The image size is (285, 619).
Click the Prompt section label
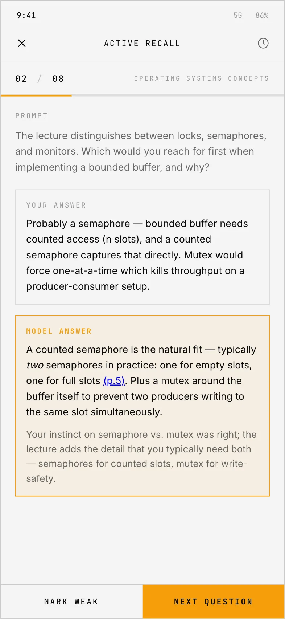(32, 116)
